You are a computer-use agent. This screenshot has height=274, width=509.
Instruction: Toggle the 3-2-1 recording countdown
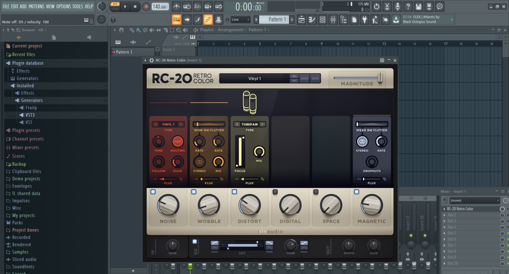(x=197, y=6)
